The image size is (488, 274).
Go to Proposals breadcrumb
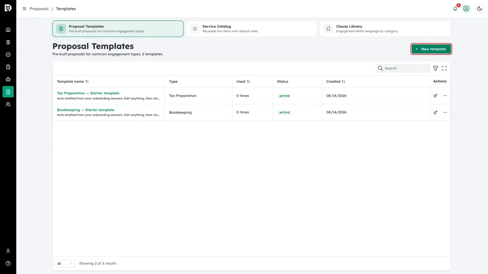[39, 9]
